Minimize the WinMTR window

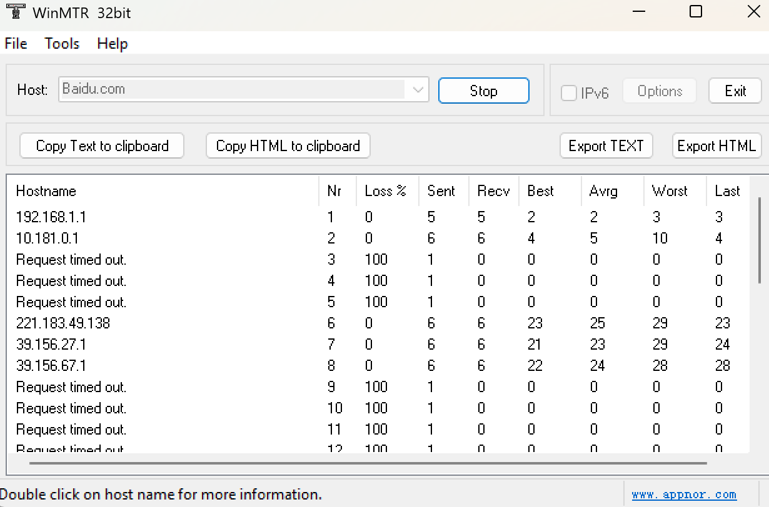(639, 12)
